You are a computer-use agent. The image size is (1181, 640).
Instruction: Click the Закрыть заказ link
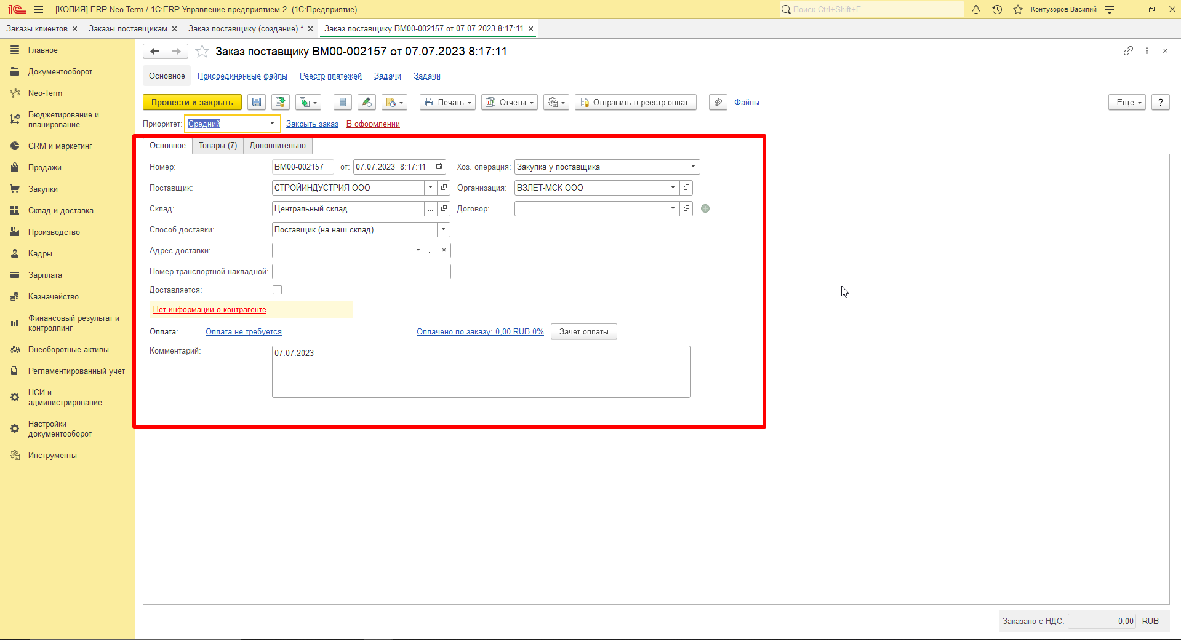tap(312, 124)
